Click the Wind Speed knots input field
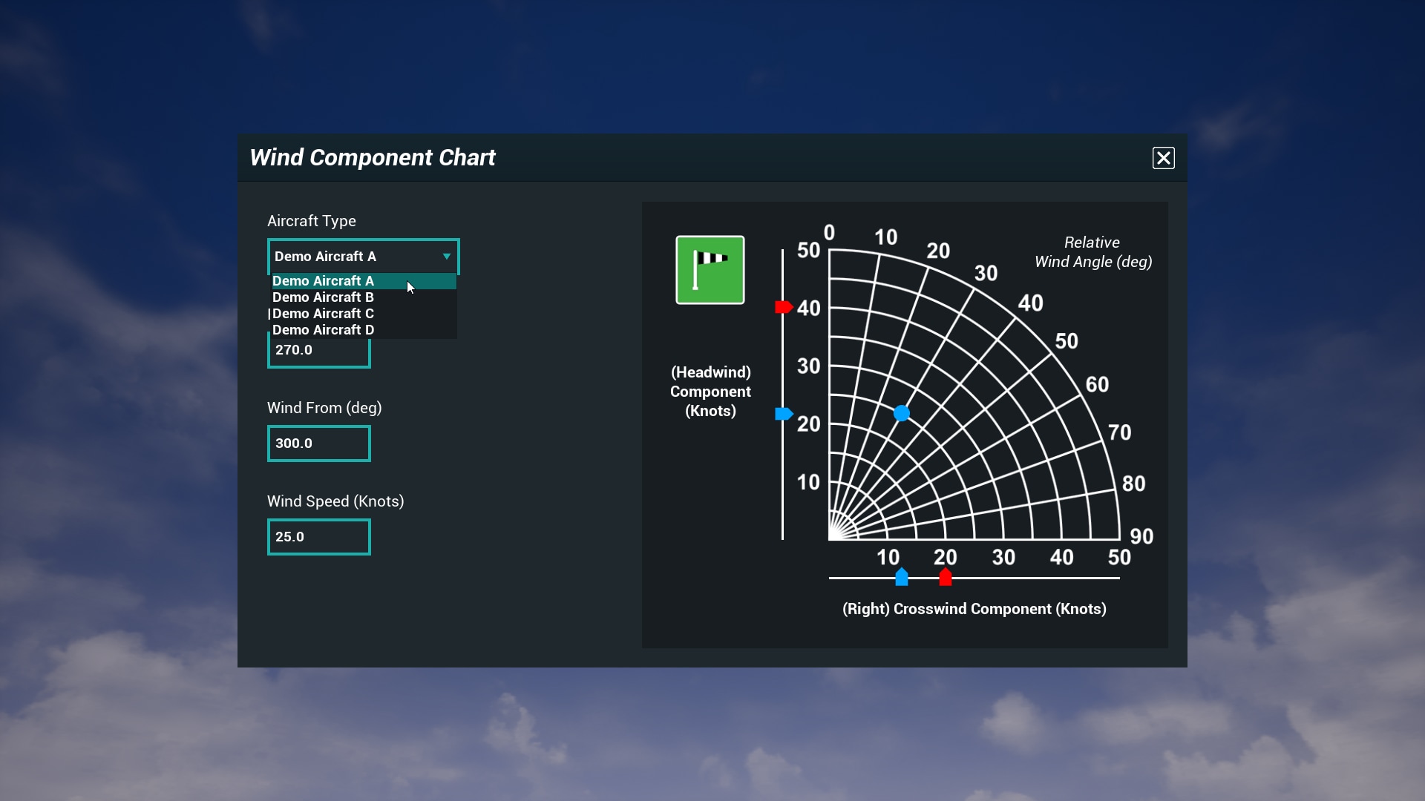 pyautogui.click(x=318, y=536)
